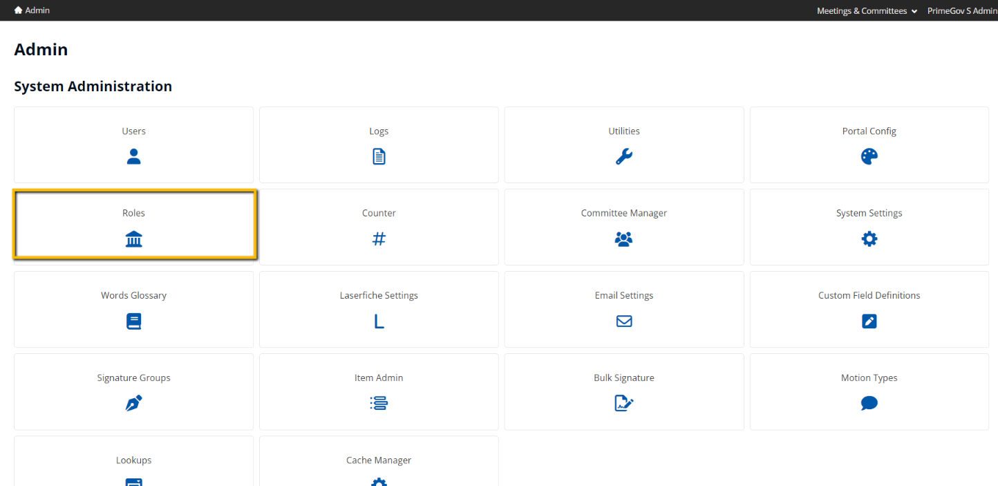The width and height of the screenshot is (998, 486).
Task: Open Laserfiche Settings tile label
Action: tap(379, 295)
